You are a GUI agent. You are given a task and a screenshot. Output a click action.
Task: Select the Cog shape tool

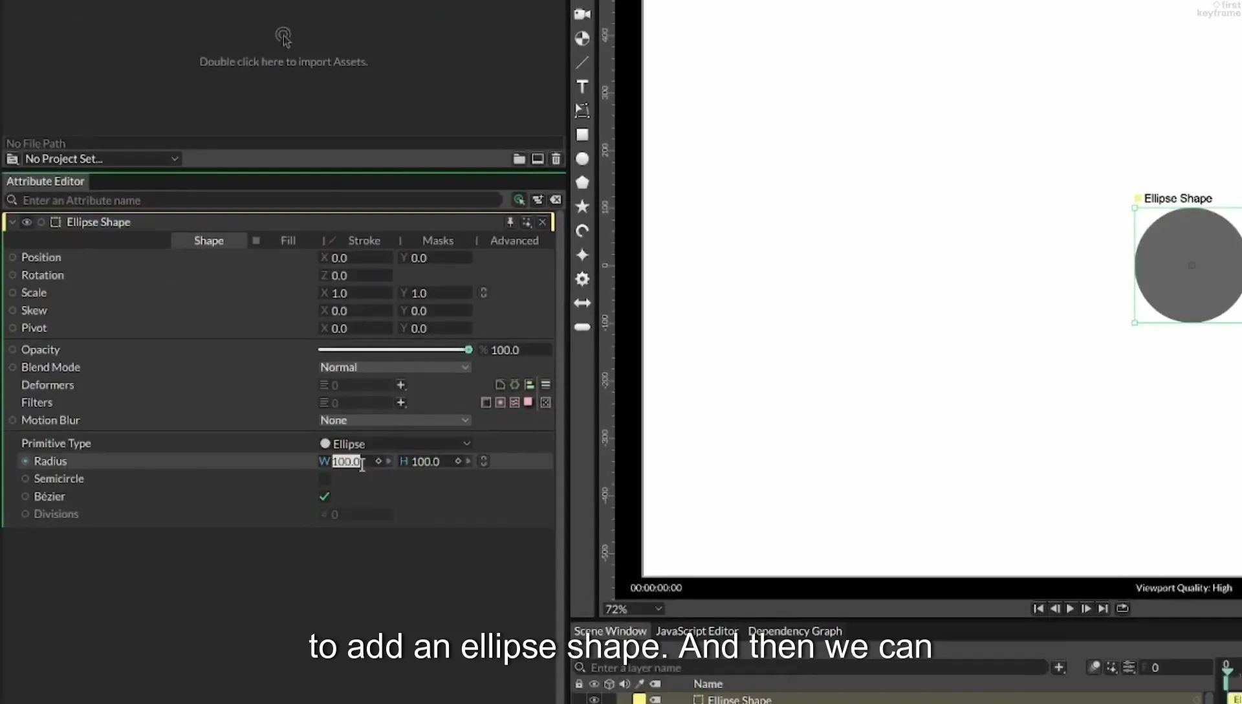click(x=582, y=279)
